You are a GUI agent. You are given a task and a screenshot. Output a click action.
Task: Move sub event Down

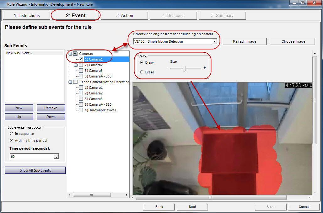coord(51,117)
